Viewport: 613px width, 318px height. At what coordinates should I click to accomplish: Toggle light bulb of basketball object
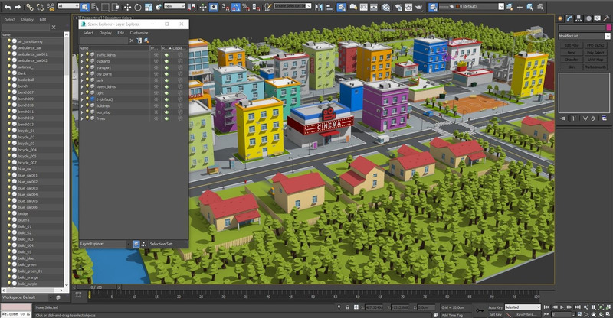pyautogui.click(x=9, y=79)
